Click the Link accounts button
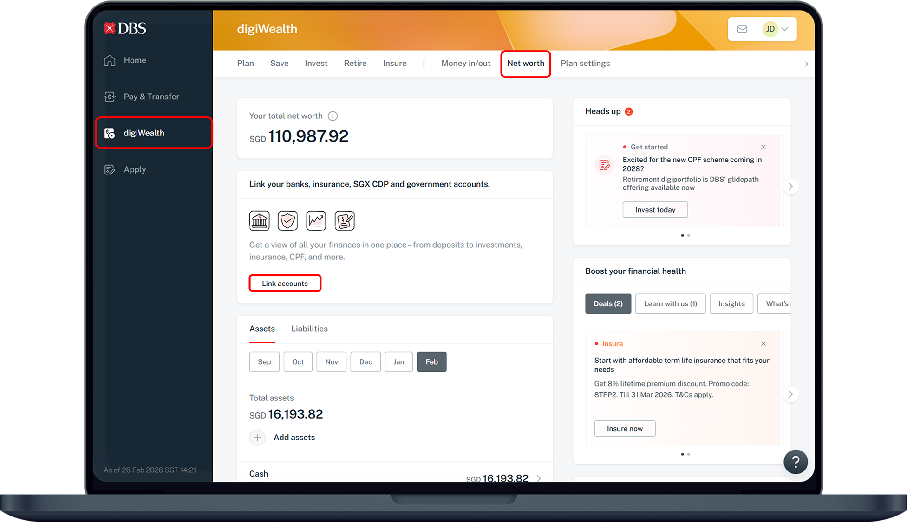Viewport: 907px width, 522px height. [x=285, y=284]
